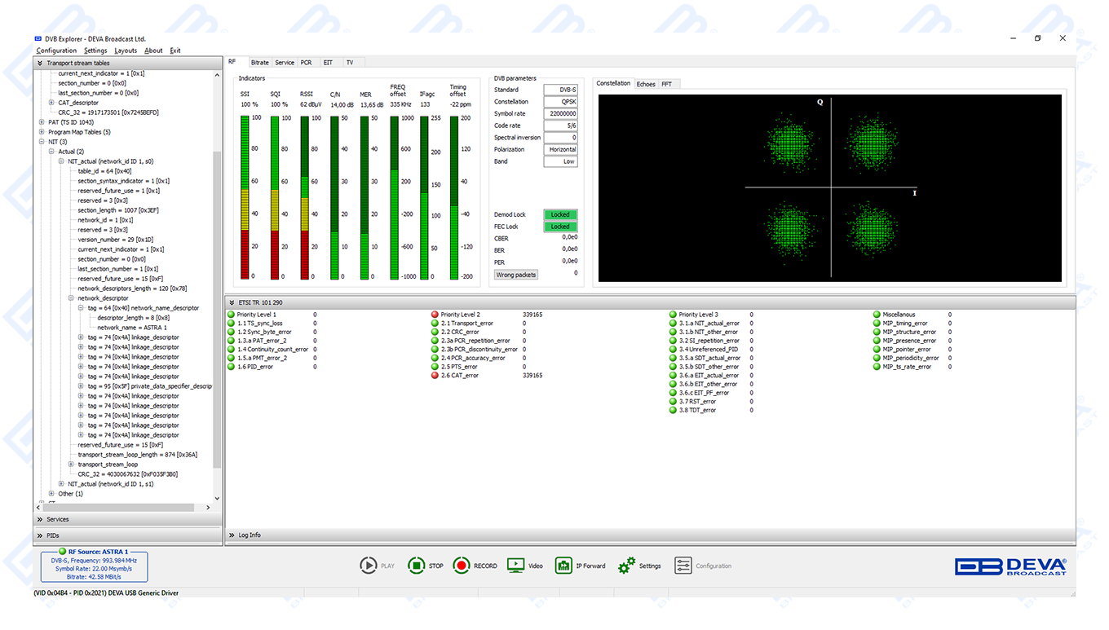Click the DEVA Broadcast logo

click(1010, 566)
